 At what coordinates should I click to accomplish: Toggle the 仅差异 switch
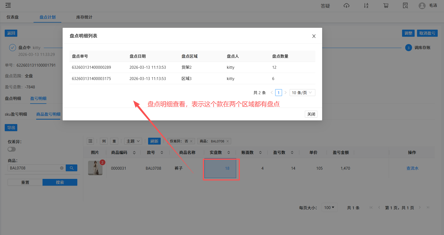click(12, 149)
